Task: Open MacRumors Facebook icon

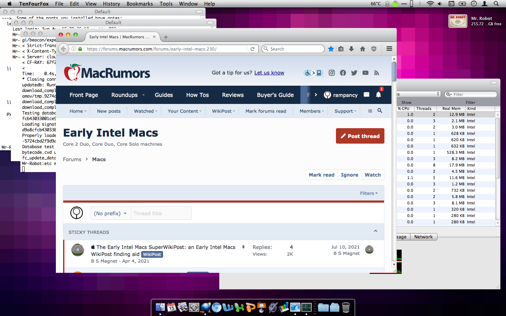Action: pos(343,73)
